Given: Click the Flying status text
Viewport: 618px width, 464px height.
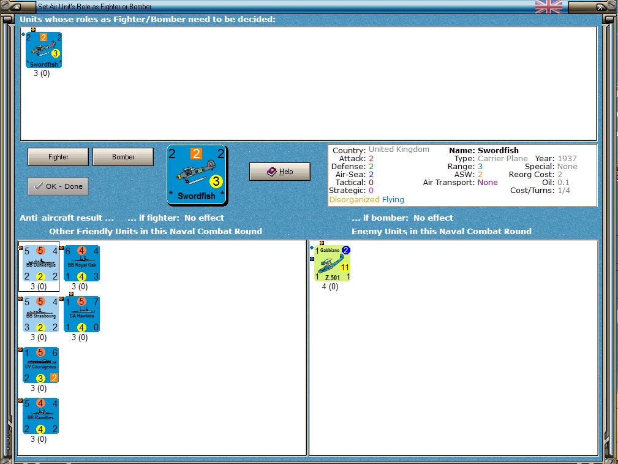Looking at the screenshot, I should pyautogui.click(x=393, y=200).
